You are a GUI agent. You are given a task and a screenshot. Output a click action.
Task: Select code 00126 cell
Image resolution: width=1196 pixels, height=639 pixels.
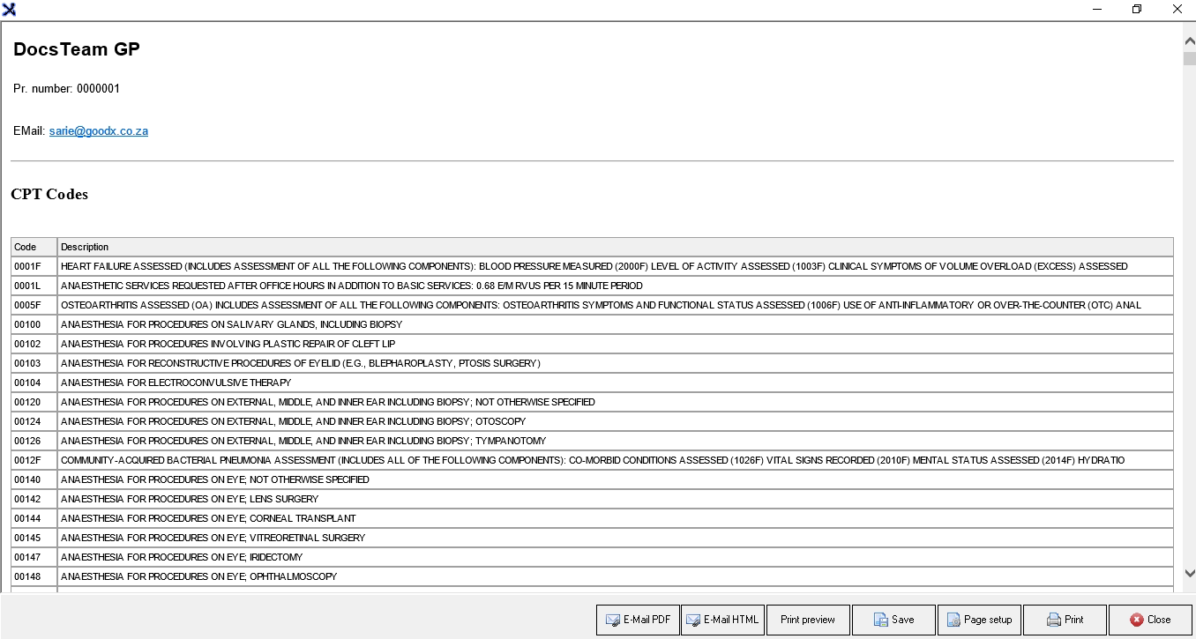34,441
